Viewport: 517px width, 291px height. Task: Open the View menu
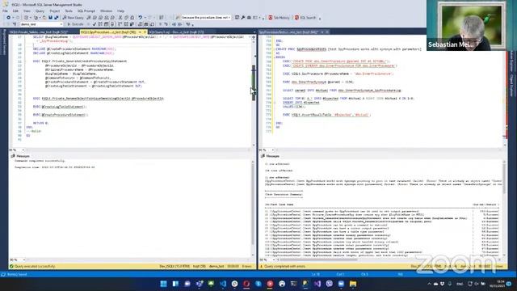[27, 11]
